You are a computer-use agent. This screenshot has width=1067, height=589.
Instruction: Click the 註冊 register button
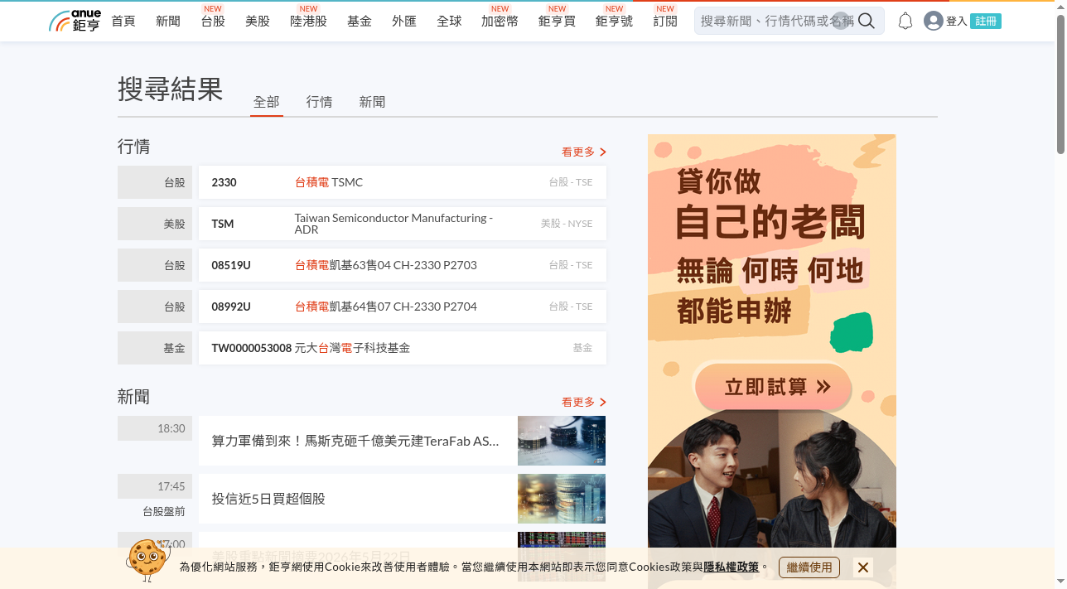tap(986, 22)
